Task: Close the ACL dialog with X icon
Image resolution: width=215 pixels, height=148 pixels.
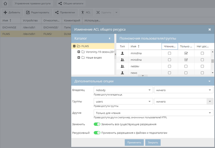Action: tap(209, 30)
